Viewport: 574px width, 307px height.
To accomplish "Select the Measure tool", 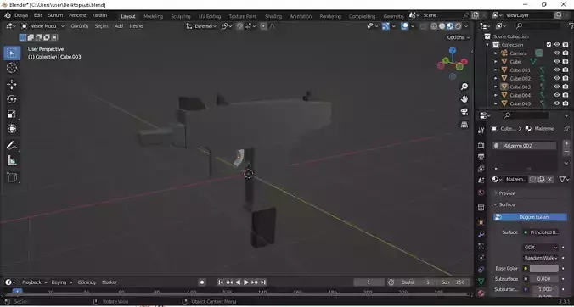I will 12,160.
